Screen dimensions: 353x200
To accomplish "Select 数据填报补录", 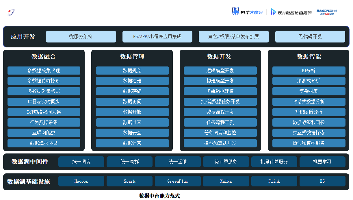I will (44, 143).
